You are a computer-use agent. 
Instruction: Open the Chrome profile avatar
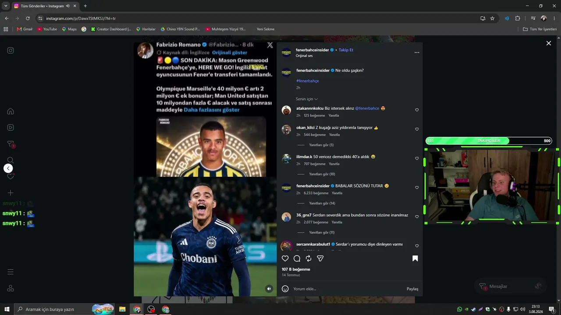click(x=543, y=18)
